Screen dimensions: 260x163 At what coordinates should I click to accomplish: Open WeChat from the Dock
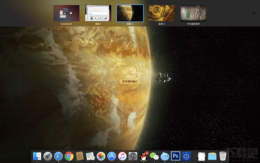coord(154,156)
